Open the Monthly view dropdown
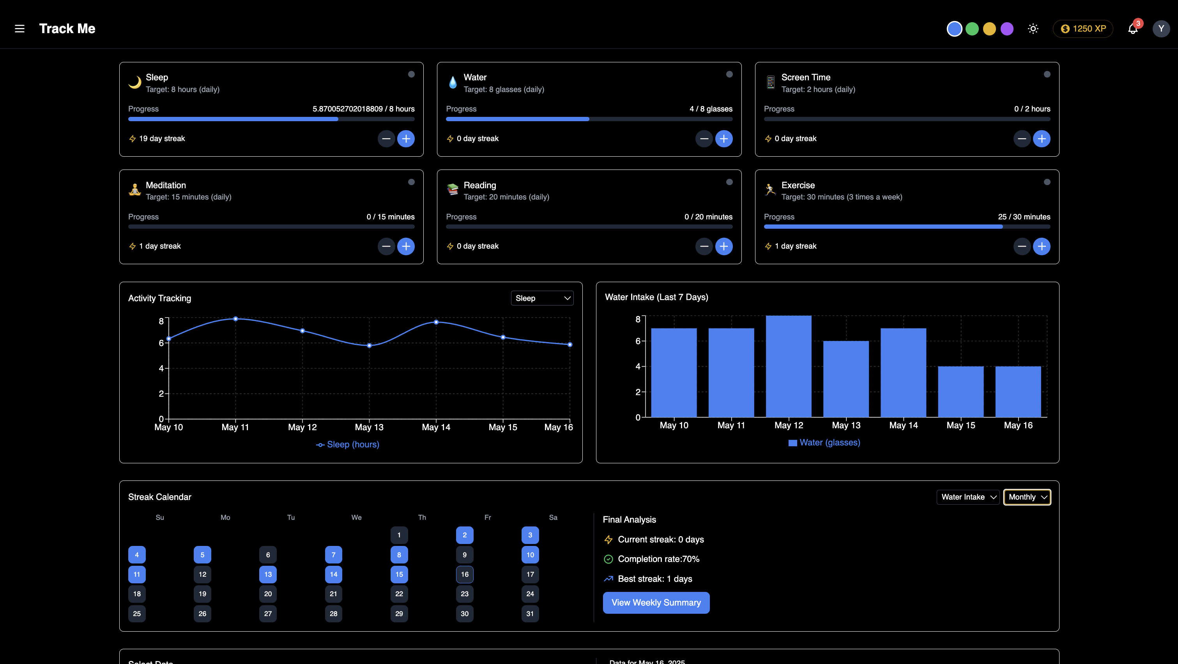 coord(1027,497)
